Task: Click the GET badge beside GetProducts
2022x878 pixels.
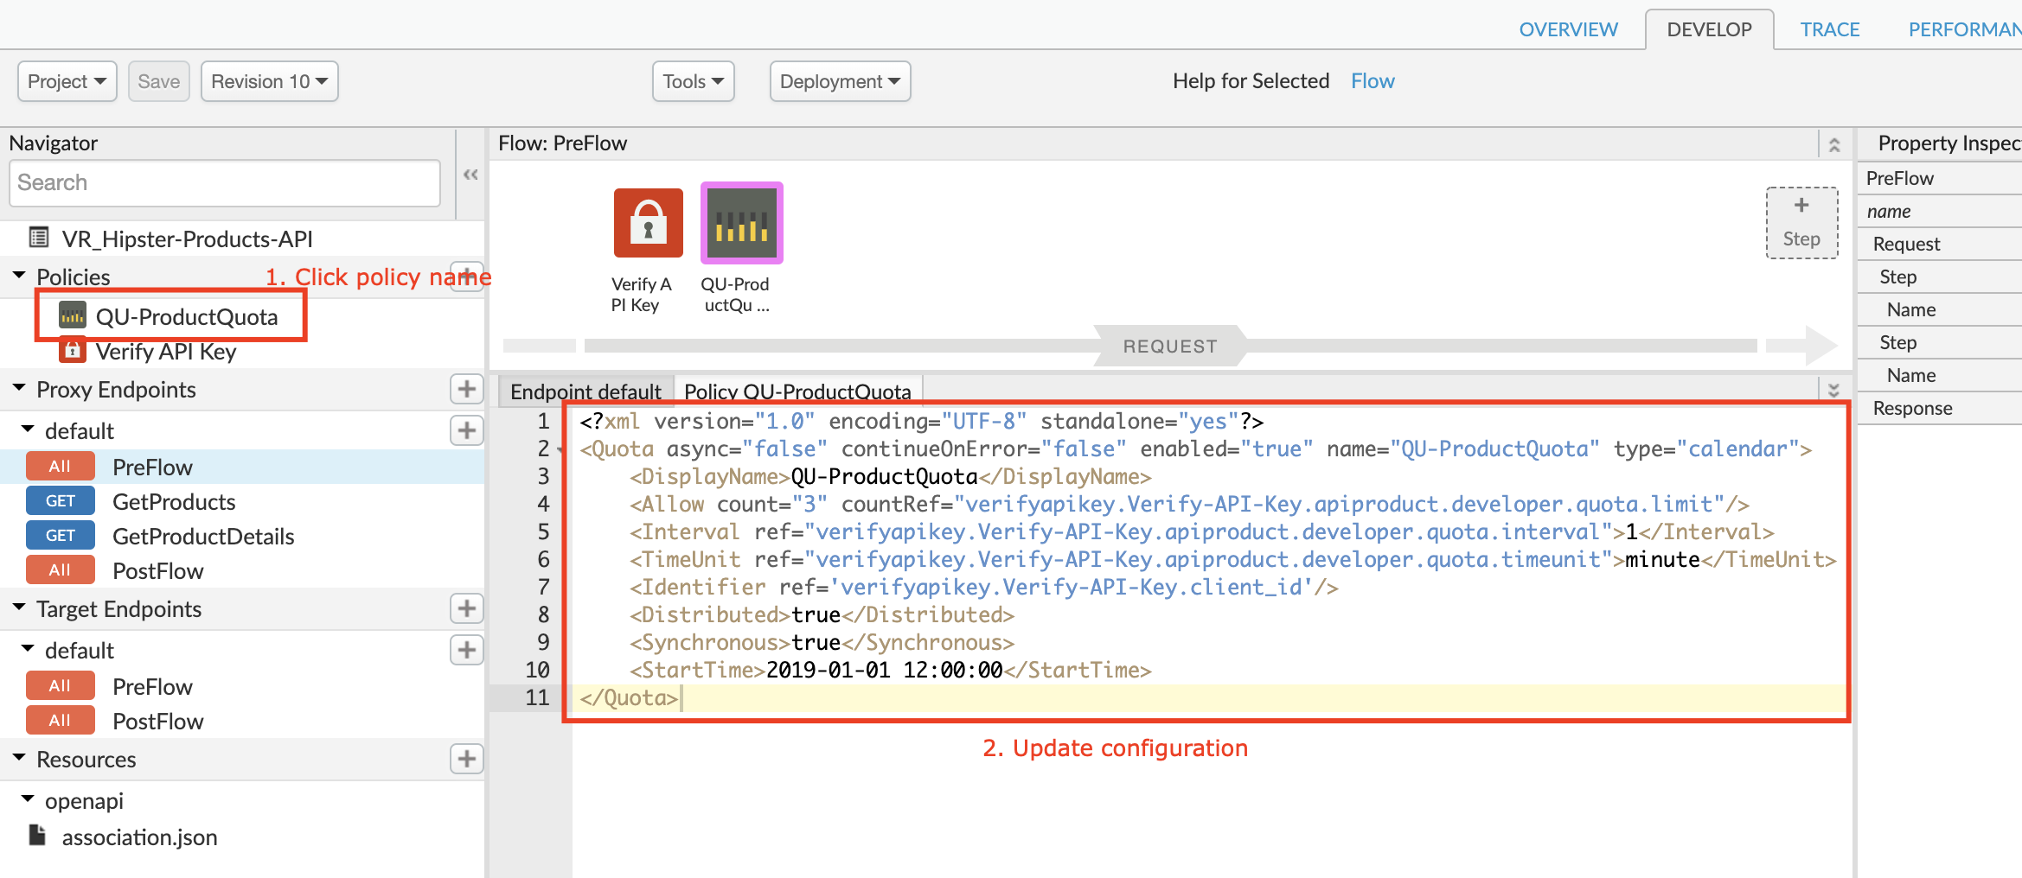Action: [60, 501]
